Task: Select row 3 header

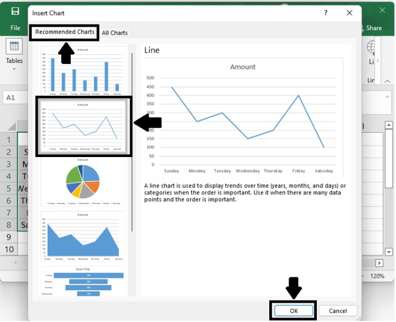Action: (9, 164)
